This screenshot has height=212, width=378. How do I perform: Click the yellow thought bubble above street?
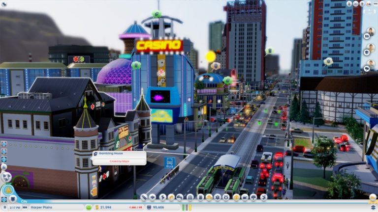coord(211,56)
